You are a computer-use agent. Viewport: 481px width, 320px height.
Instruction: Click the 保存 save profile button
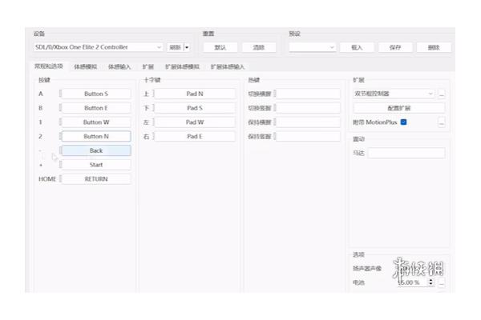(x=395, y=47)
